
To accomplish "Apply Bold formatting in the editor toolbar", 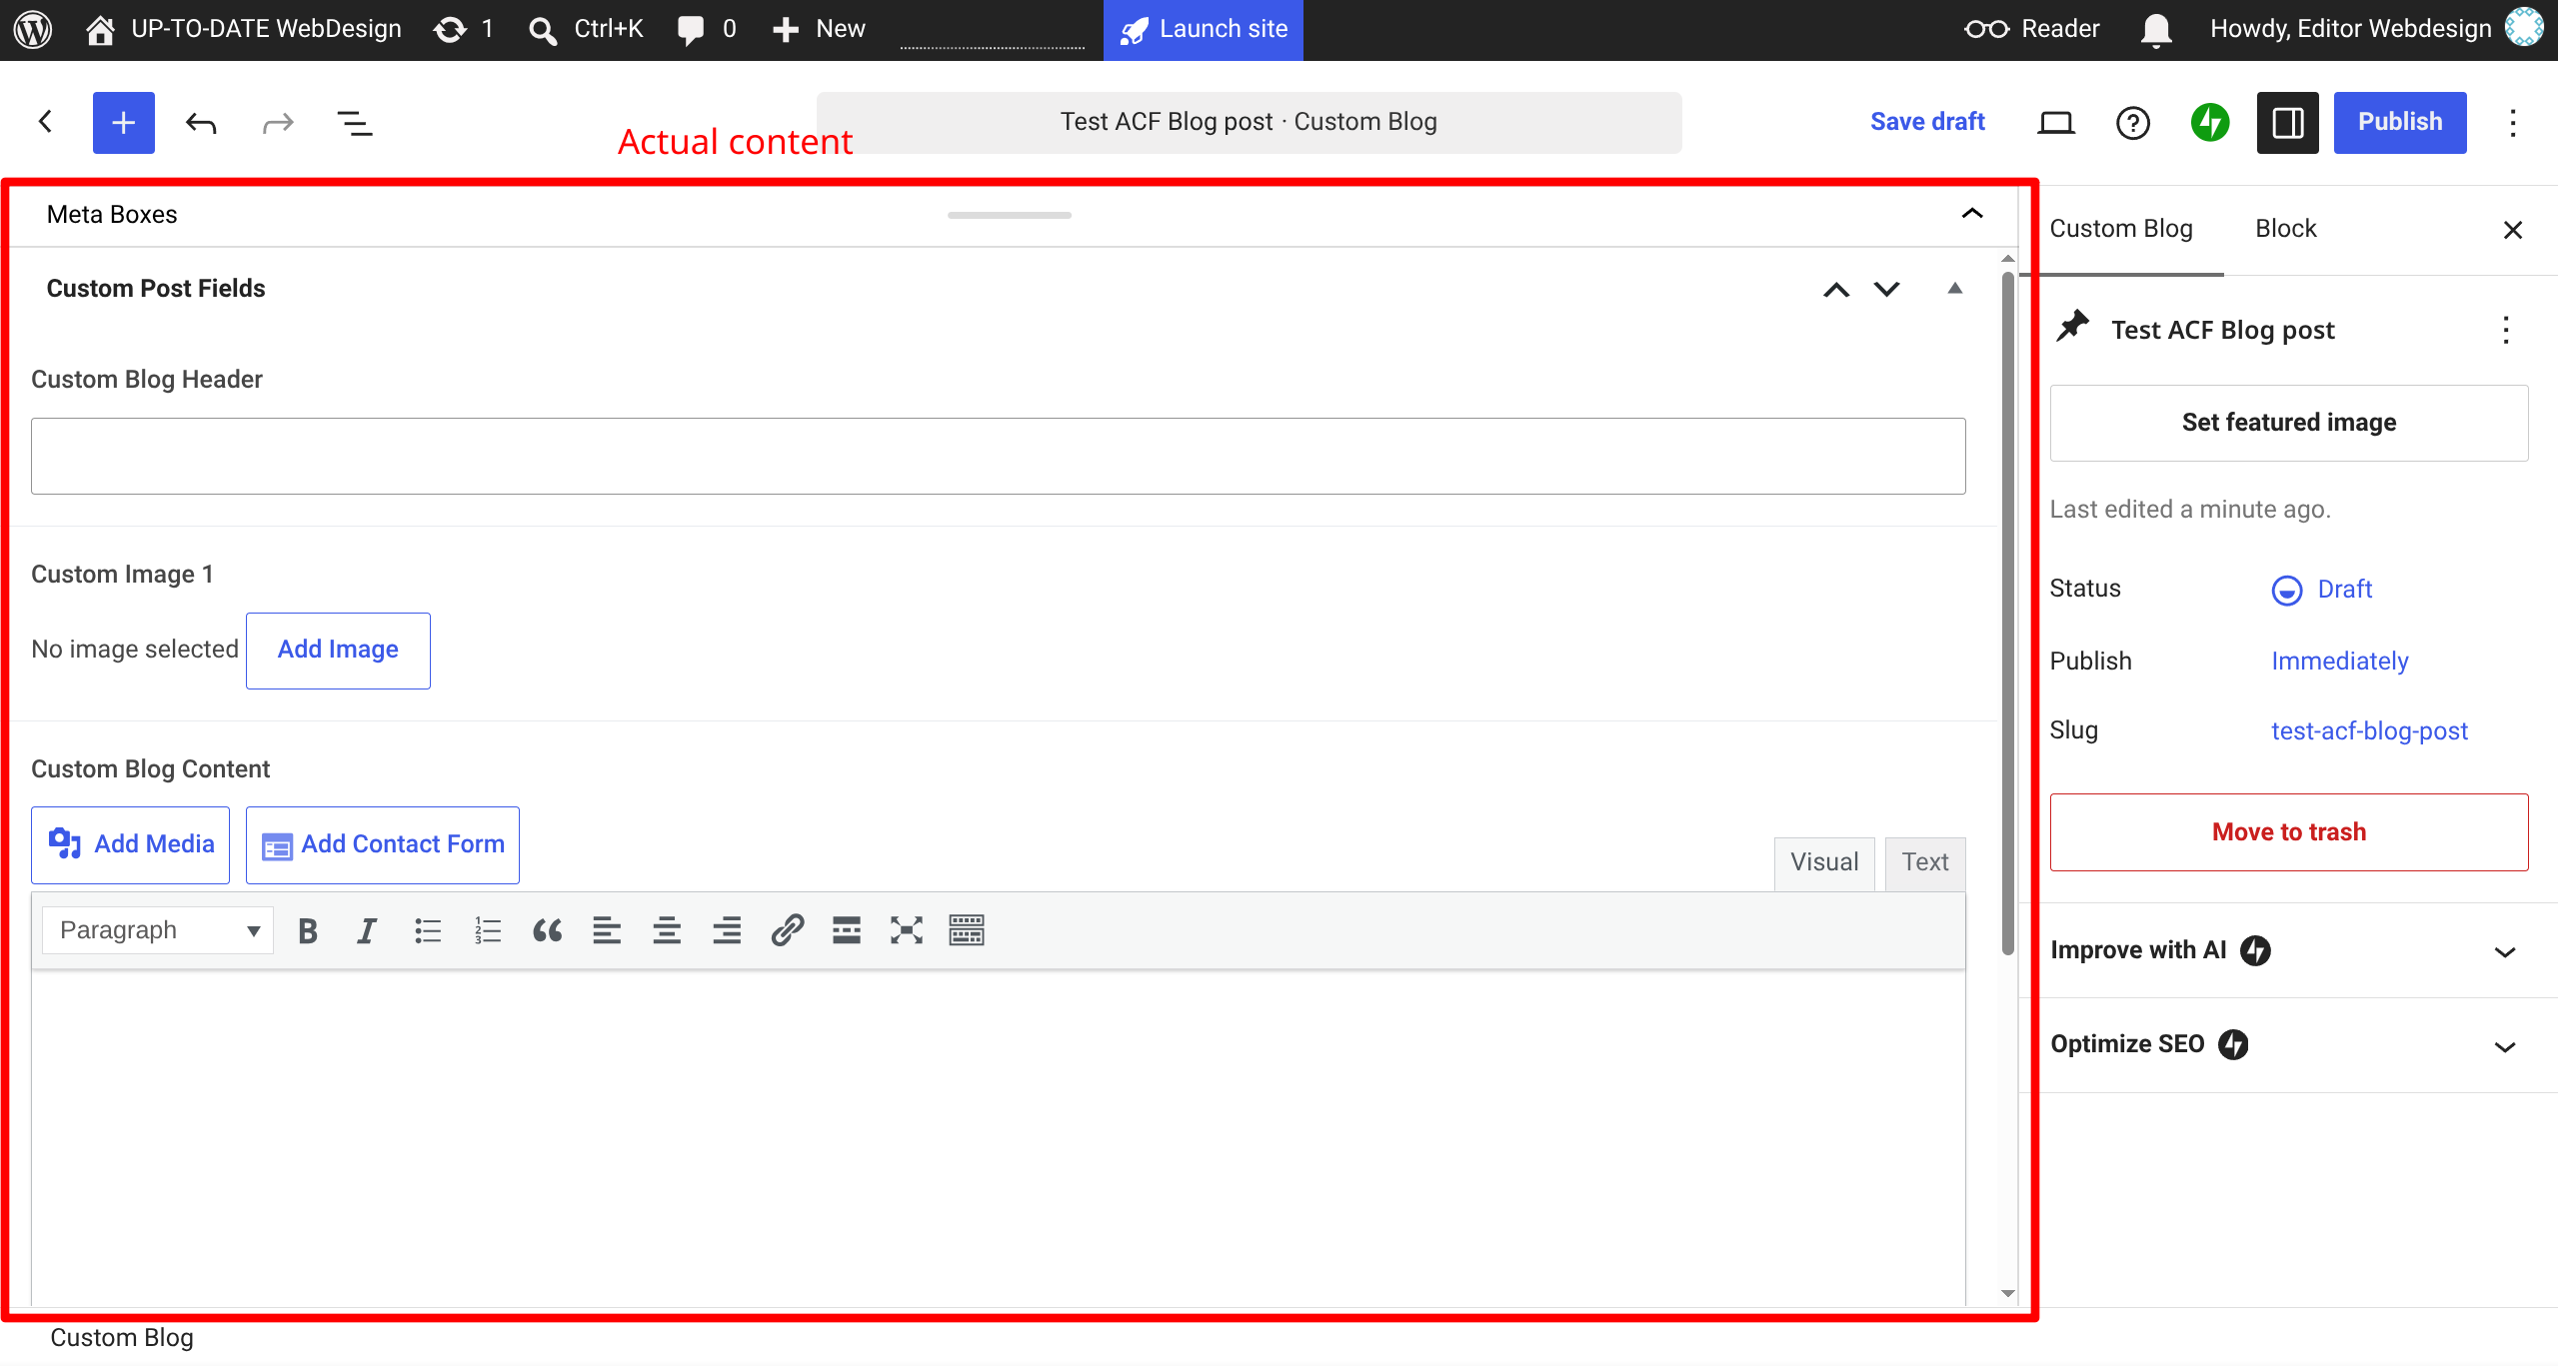I will click(308, 930).
